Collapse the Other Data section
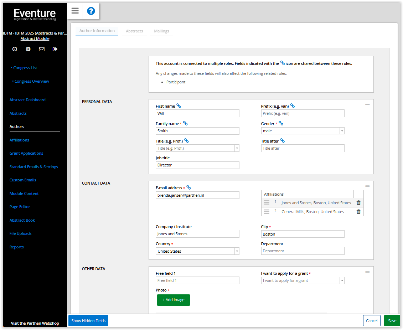Screen dimensions: 403x330 click(367, 272)
